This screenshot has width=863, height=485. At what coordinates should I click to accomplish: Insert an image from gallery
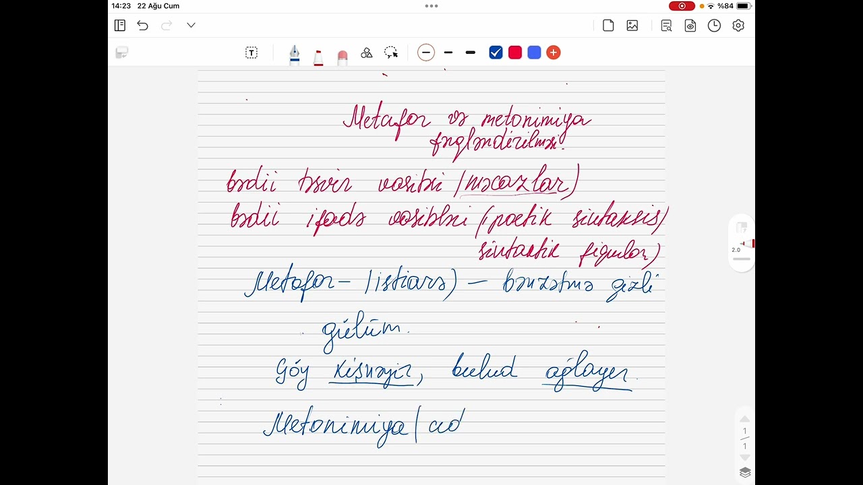pyautogui.click(x=632, y=26)
